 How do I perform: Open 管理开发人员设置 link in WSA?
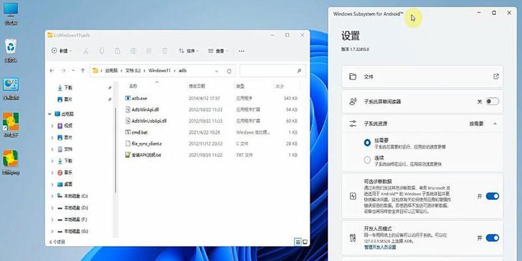point(380,247)
